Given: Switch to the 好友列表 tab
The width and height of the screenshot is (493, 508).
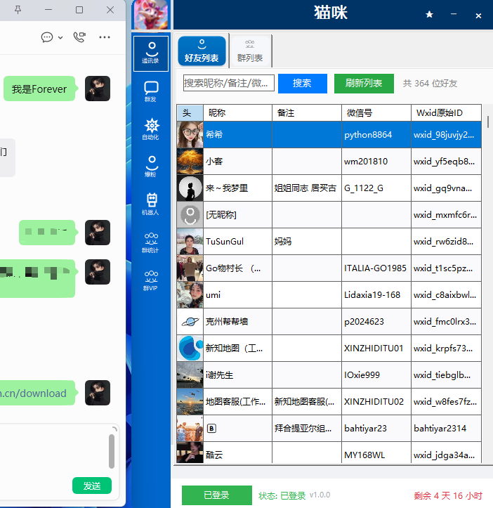Looking at the screenshot, I should click(x=202, y=51).
